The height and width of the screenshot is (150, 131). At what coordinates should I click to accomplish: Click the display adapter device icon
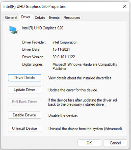point(13,30)
